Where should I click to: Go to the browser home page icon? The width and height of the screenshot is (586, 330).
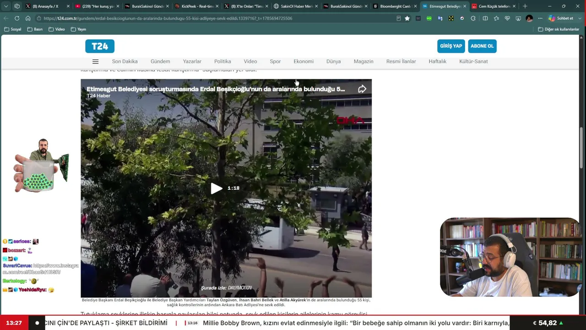point(28,18)
